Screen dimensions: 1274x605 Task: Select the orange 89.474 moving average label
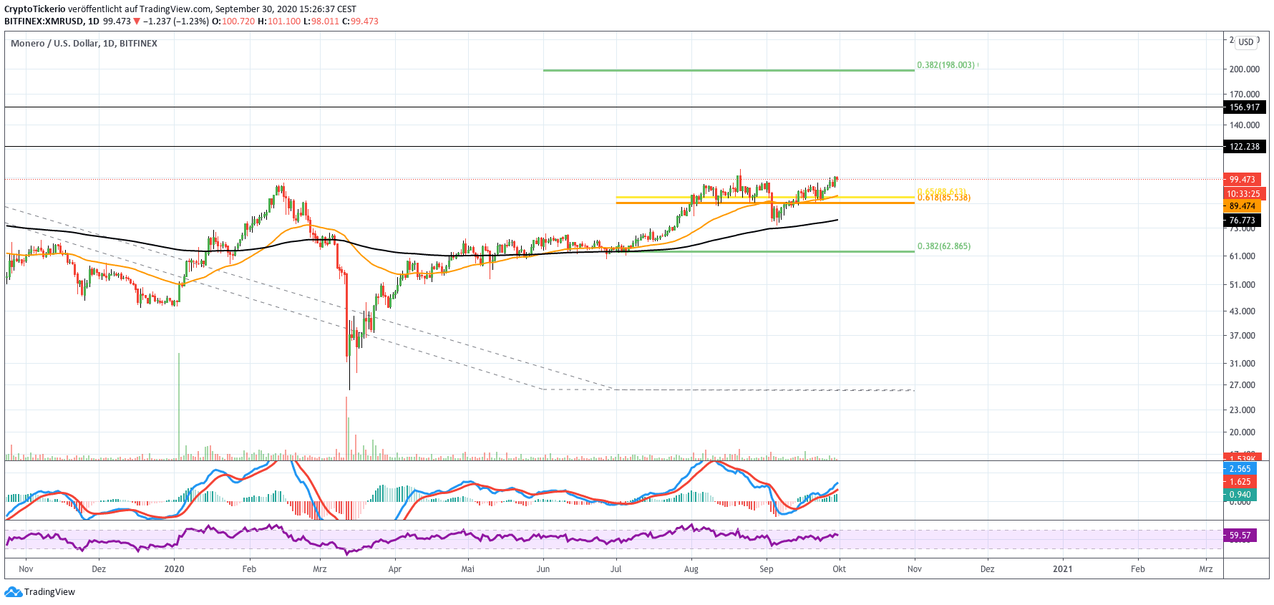coord(1243,206)
